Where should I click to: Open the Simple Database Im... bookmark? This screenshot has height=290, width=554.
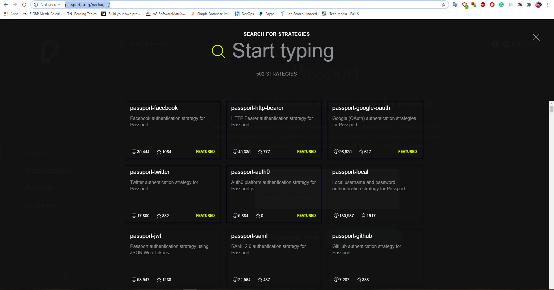tap(211, 14)
